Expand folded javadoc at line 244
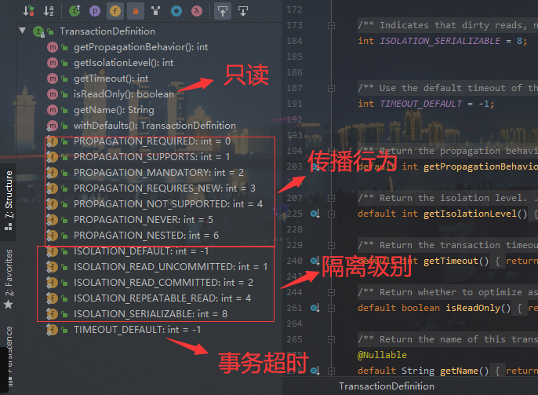This screenshot has height=395, width=538. 331,292
